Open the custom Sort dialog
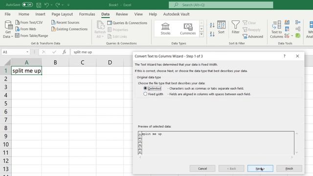The height and width of the screenshot is (176, 313). (221, 27)
